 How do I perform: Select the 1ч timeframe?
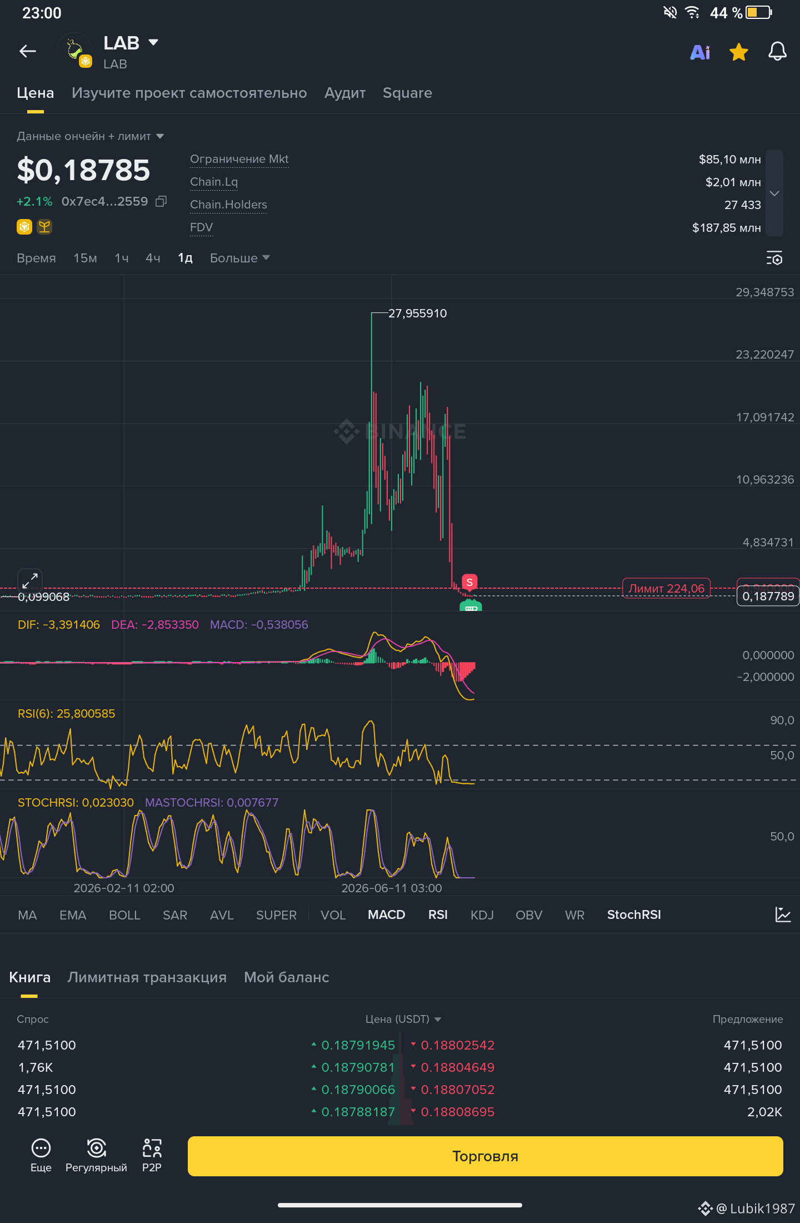(x=122, y=258)
